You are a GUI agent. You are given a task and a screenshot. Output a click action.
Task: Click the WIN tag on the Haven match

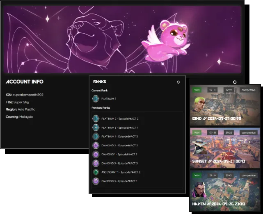197,175
